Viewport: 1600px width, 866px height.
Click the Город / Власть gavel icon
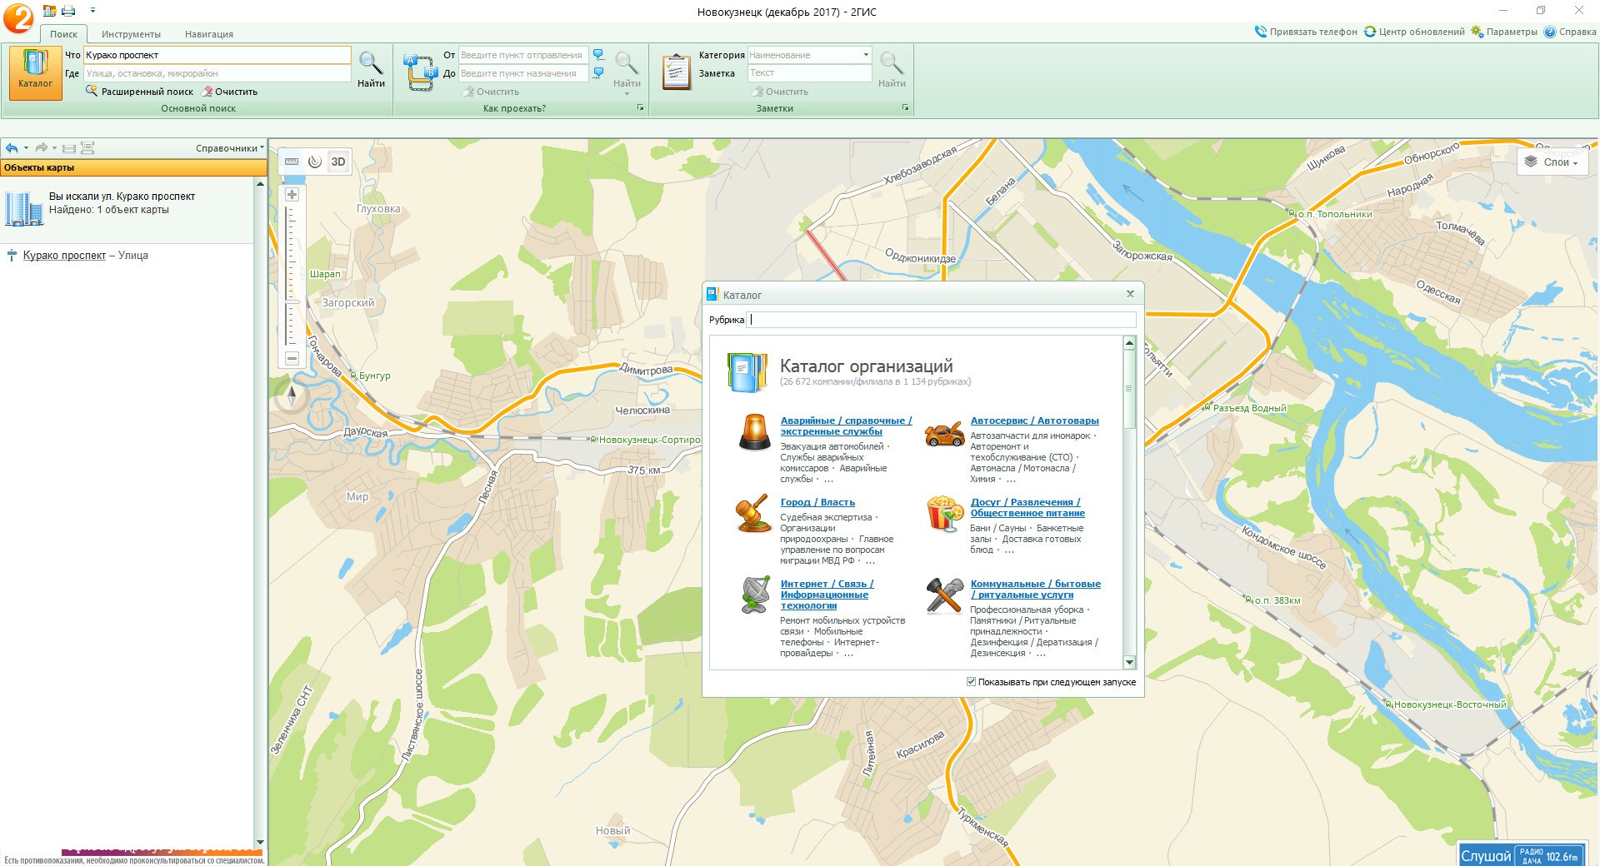pos(753,514)
